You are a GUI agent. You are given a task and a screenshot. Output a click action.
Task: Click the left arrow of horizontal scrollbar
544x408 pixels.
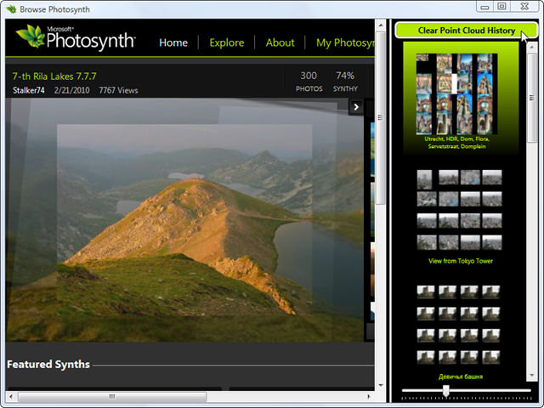point(12,396)
